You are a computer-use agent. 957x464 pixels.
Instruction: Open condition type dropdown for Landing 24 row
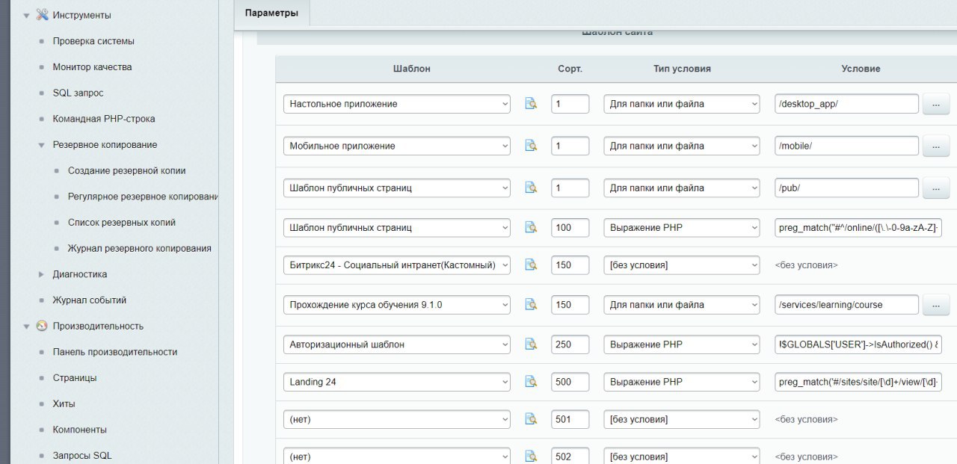coord(681,382)
